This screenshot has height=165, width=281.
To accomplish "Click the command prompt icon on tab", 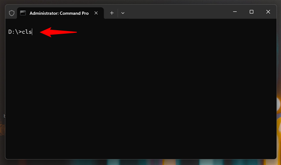I will click(23, 13).
